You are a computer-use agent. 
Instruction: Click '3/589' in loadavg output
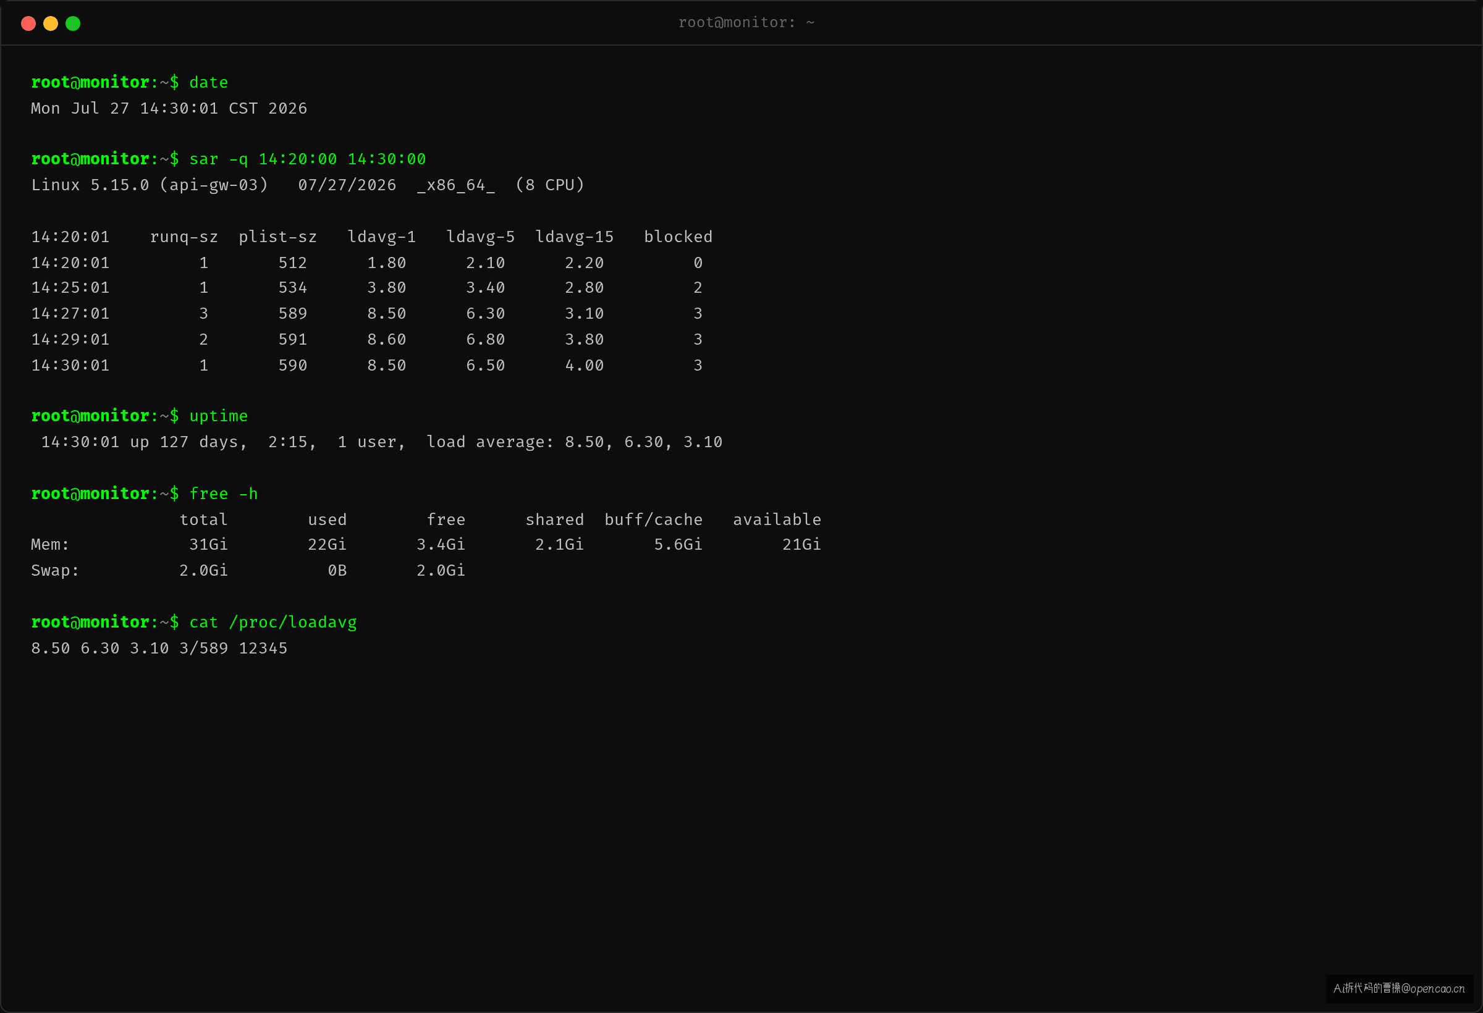[x=203, y=649]
